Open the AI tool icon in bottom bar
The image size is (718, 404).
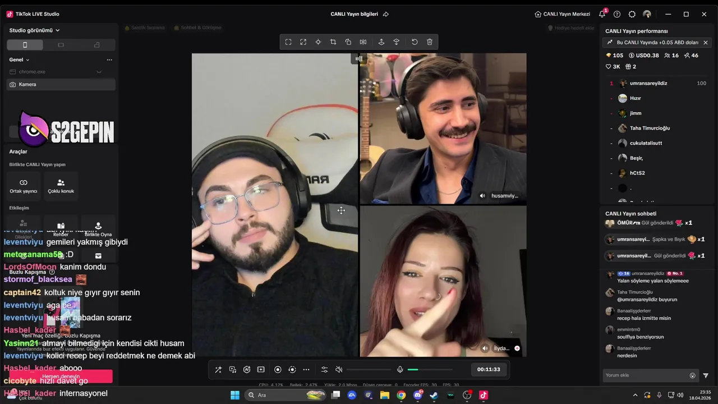[x=247, y=369]
